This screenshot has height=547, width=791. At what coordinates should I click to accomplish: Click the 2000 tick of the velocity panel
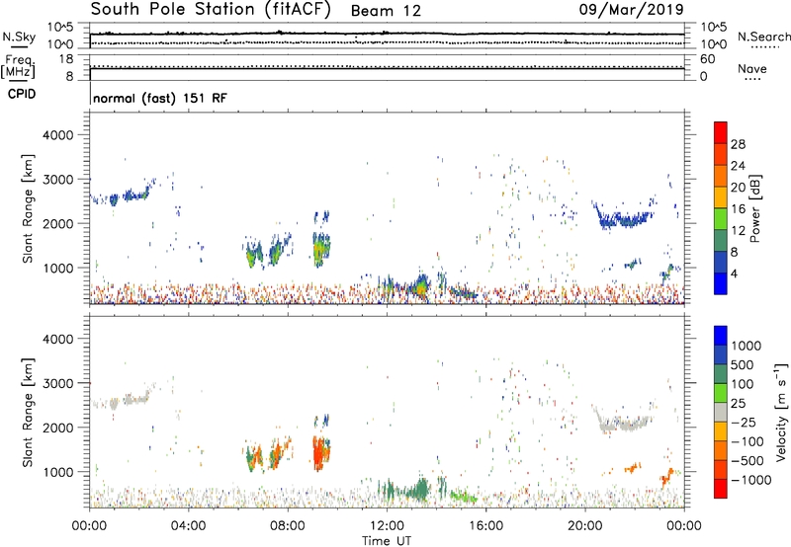coord(58,428)
